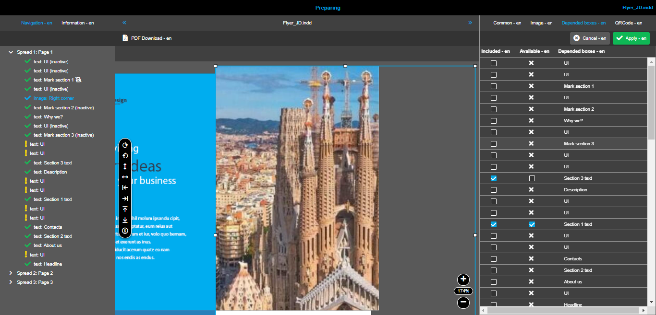The image size is (656, 315).
Task: Select the align left edge icon
Action: (x=125, y=187)
